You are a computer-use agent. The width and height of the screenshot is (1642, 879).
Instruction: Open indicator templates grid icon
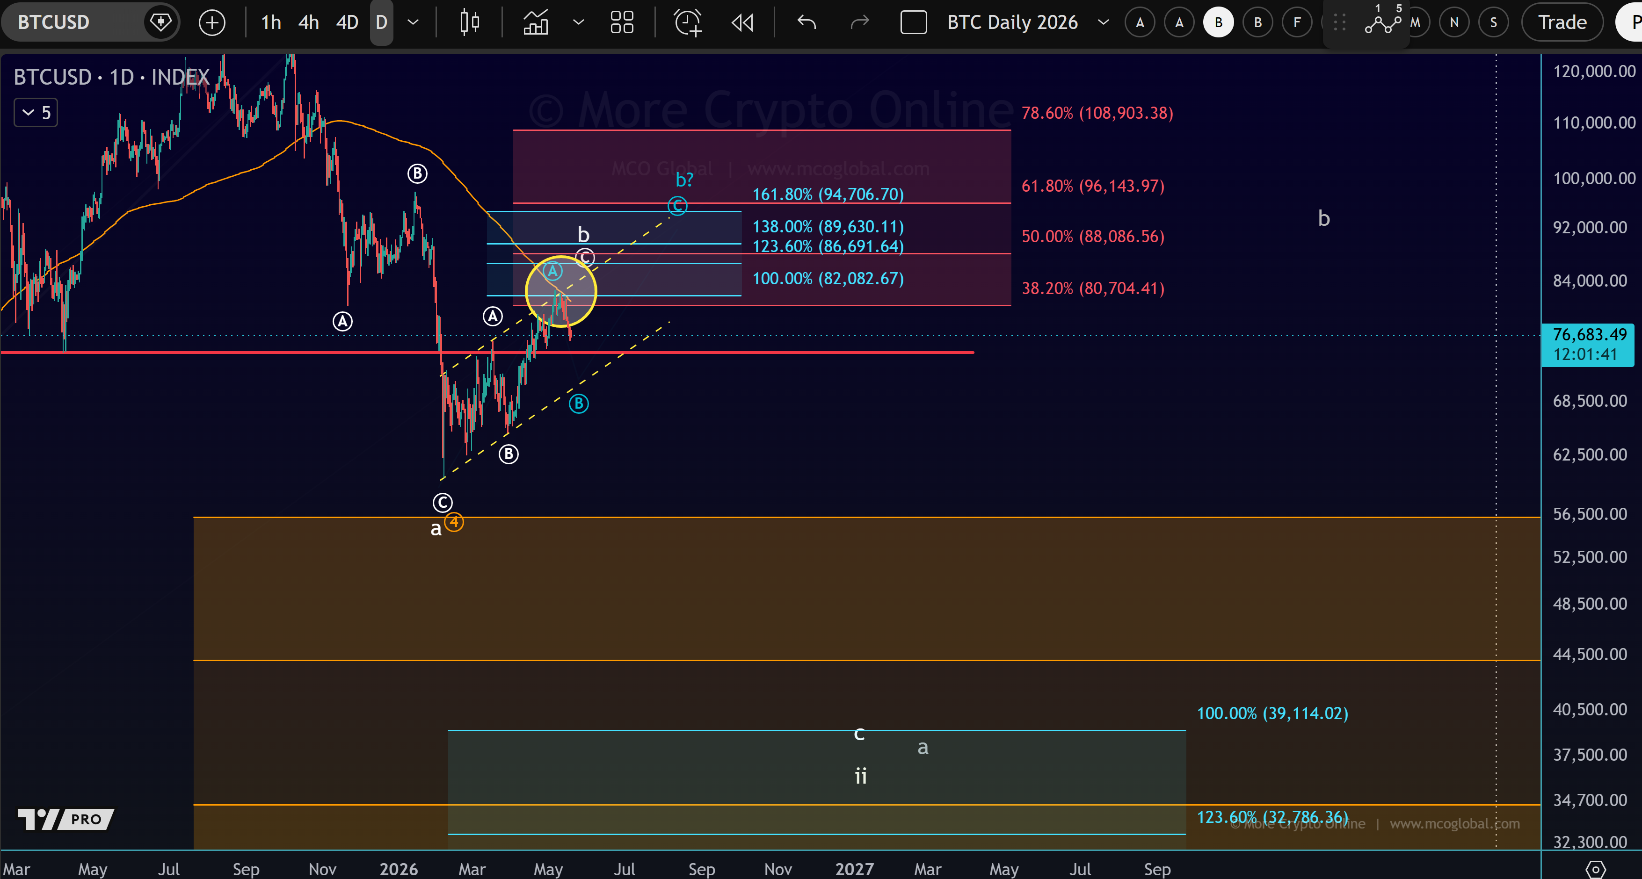click(x=622, y=23)
